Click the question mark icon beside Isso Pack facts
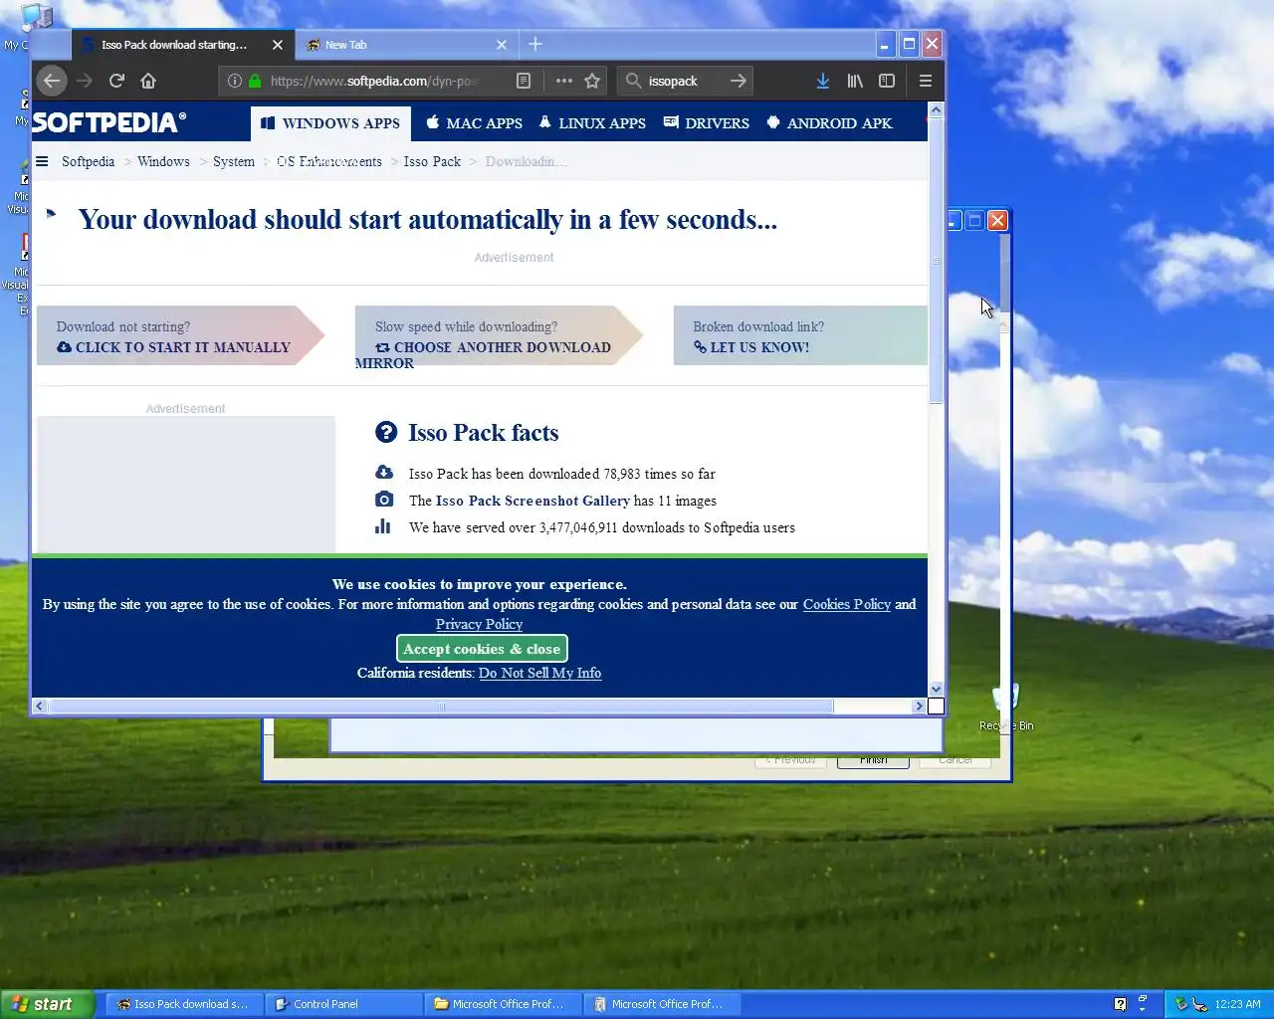This screenshot has height=1019, width=1274. (x=386, y=432)
